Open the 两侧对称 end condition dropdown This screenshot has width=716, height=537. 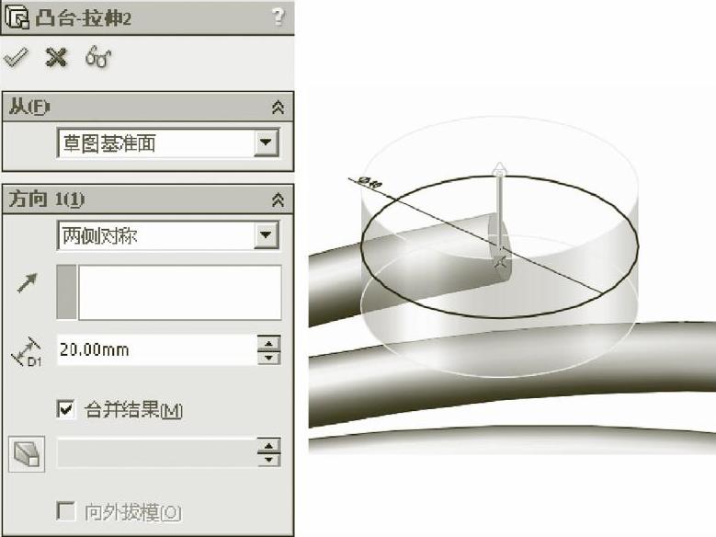(x=267, y=235)
